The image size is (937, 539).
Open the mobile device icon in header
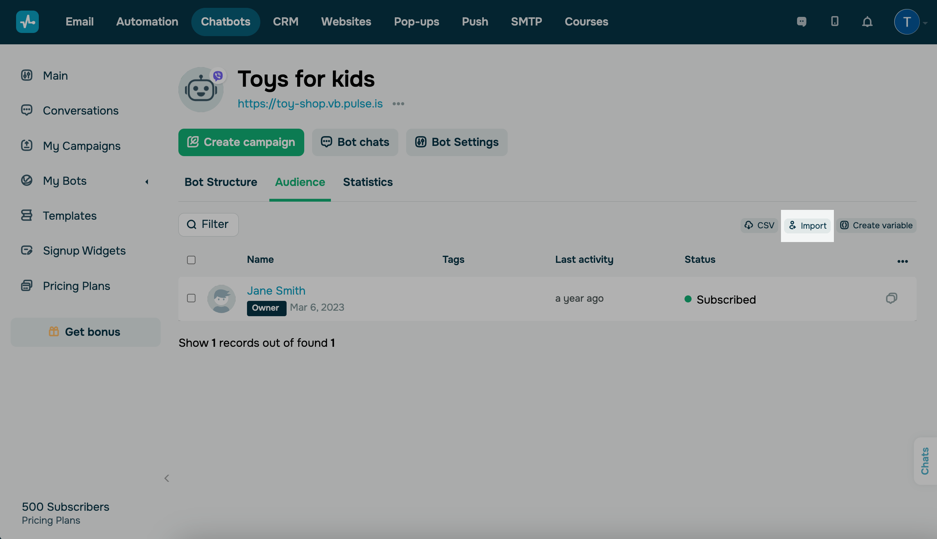[835, 22]
